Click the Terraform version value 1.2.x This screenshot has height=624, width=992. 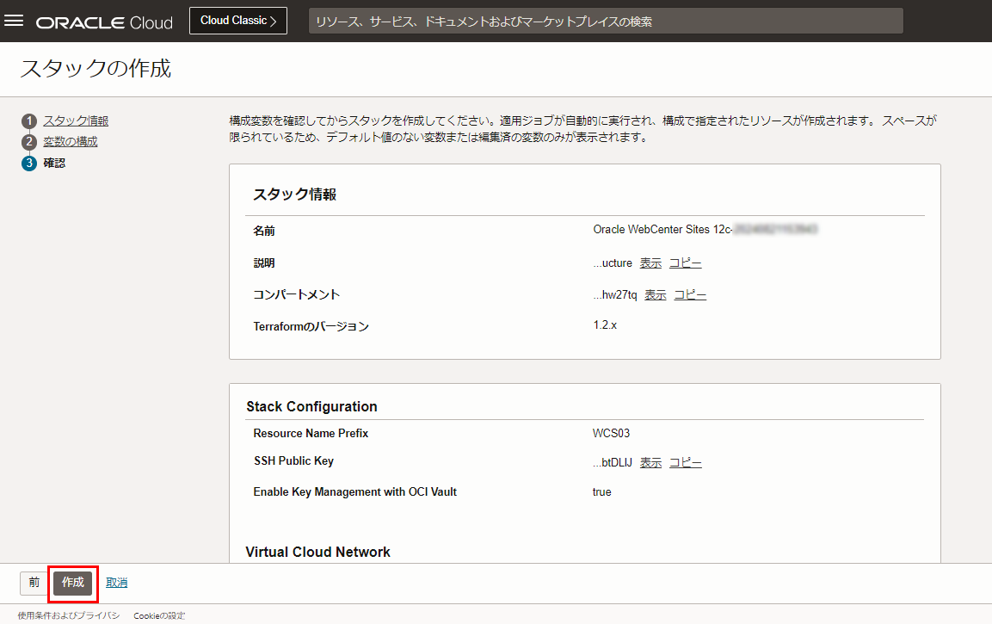(605, 325)
